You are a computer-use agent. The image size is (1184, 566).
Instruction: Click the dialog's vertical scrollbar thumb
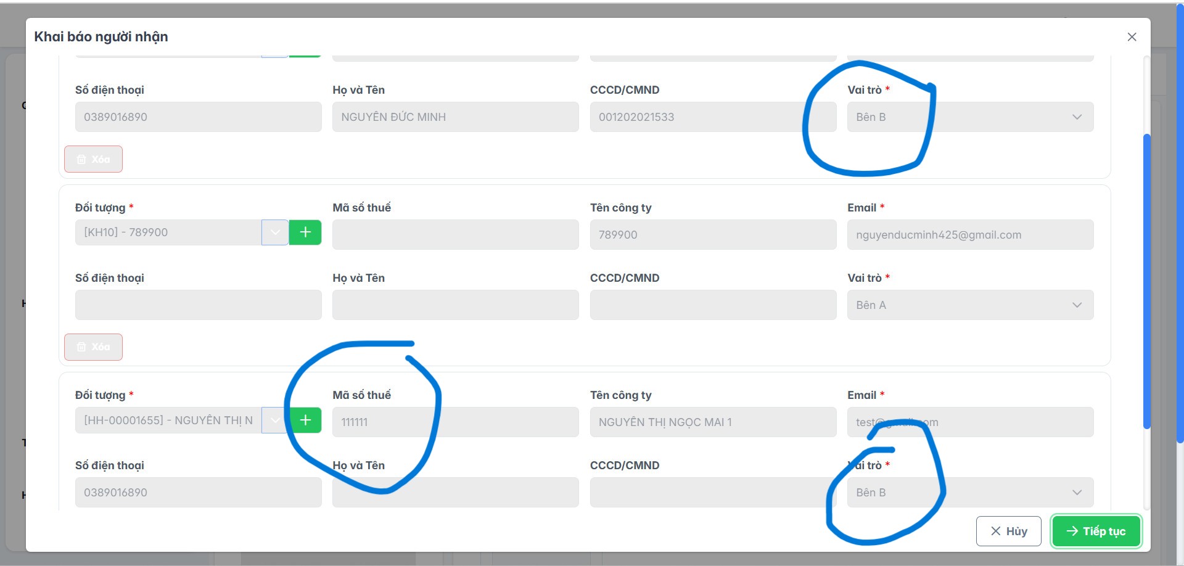(x=1146, y=281)
